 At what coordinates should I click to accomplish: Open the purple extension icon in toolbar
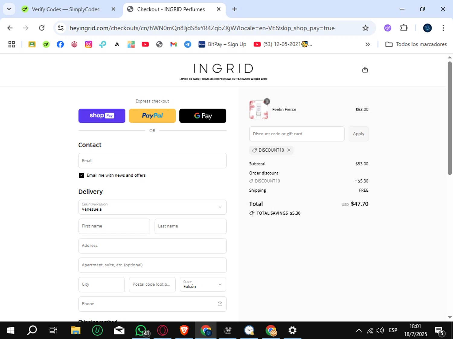click(x=387, y=28)
